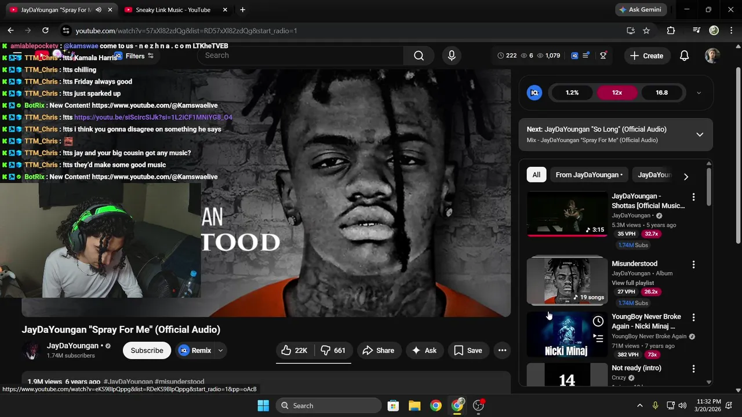Bookmark this page with the star icon
This screenshot has width=742, height=417.
coord(646,31)
